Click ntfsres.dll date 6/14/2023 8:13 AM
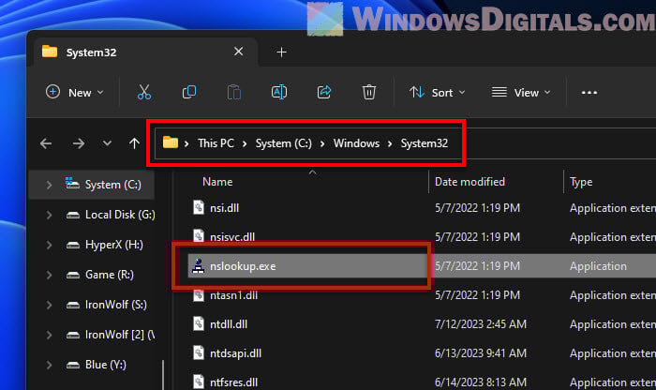The image size is (656, 390). point(480,382)
